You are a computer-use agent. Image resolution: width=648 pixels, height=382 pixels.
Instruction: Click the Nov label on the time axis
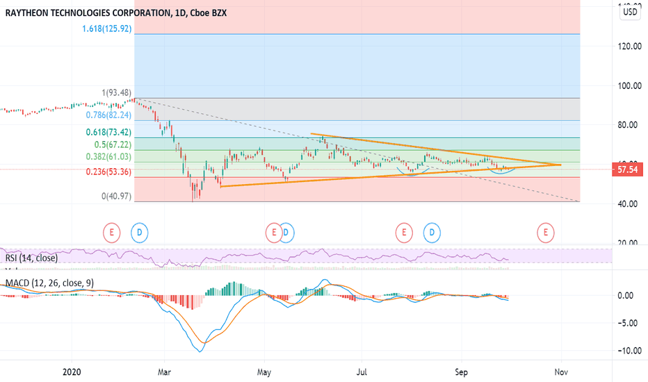(561, 372)
